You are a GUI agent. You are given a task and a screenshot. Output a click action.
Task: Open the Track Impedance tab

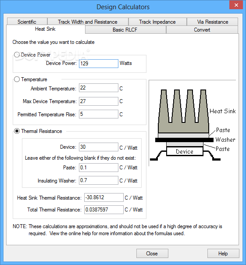click(x=157, y=22)
